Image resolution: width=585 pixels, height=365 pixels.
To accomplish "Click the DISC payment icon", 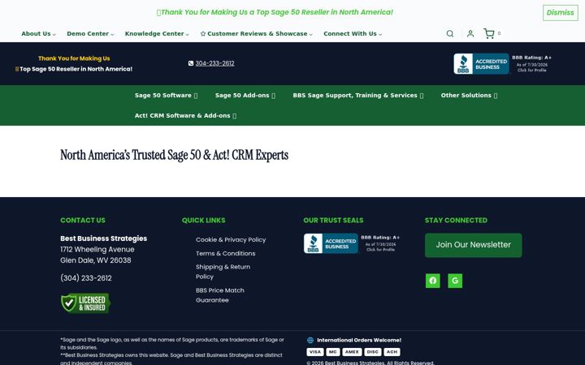I will tap(372, 352).
